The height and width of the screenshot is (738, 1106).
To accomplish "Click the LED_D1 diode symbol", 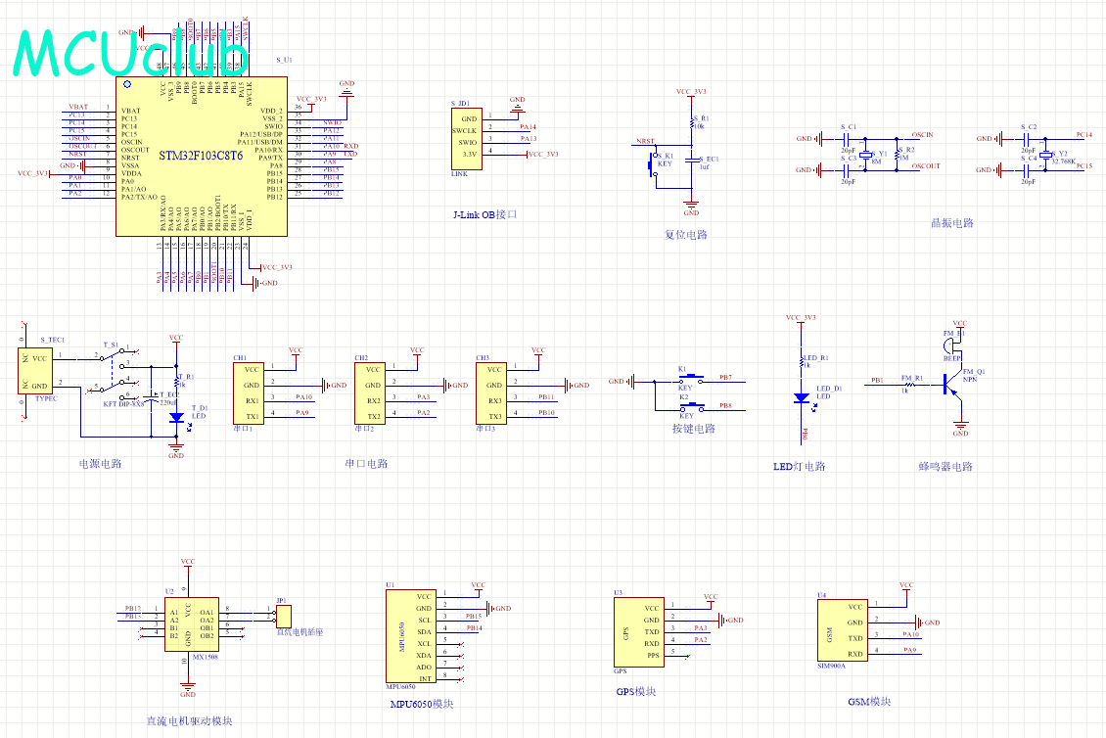I will click(802, 398).
